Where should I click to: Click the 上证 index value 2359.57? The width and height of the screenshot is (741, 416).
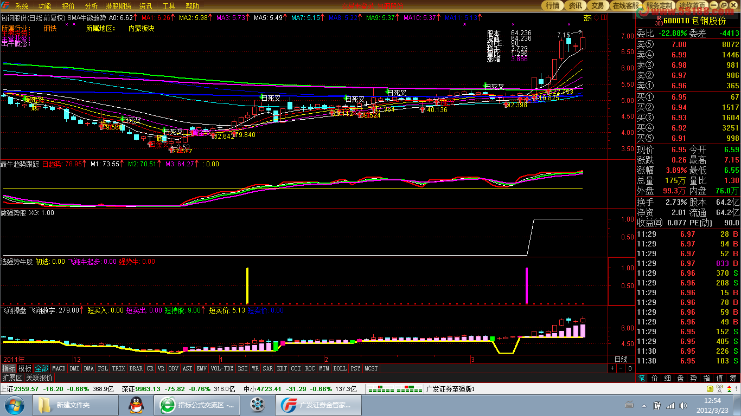26,389
